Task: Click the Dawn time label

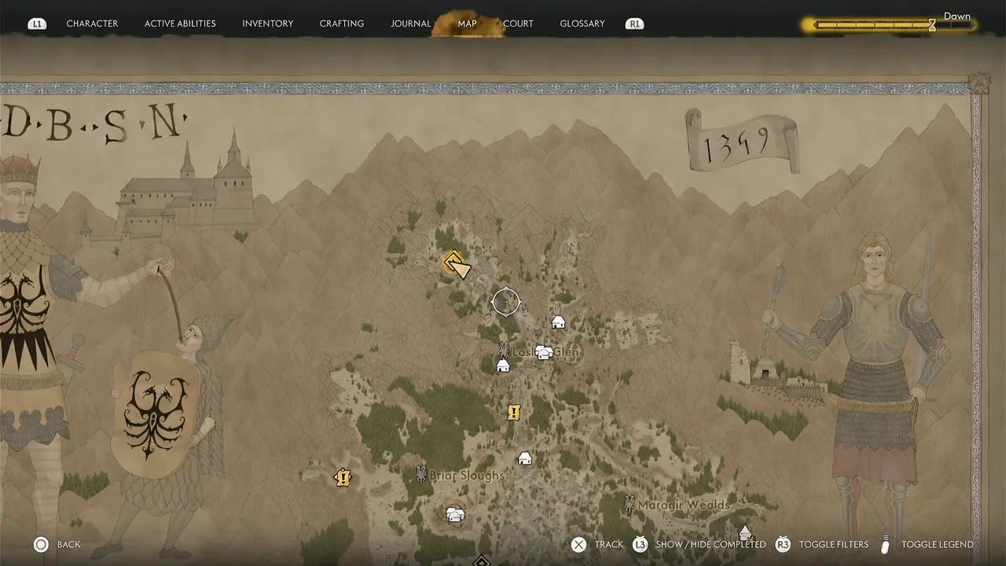Action: 957,16
